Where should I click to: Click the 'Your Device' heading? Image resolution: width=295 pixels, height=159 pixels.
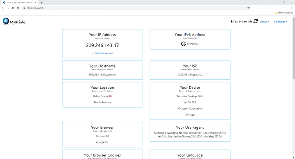click(190, 87)
